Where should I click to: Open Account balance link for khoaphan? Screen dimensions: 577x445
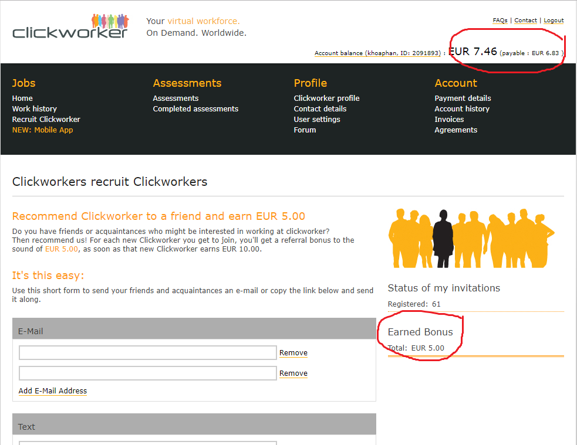click(377, 53)
